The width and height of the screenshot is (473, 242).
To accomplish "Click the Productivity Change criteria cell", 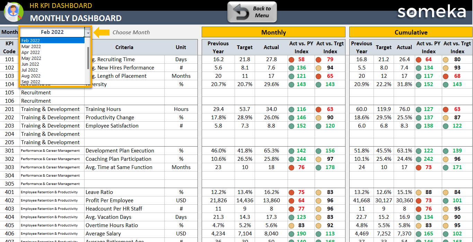I will (124, 118).
